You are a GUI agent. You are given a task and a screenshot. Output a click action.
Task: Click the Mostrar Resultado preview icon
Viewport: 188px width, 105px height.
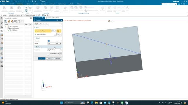61,54
